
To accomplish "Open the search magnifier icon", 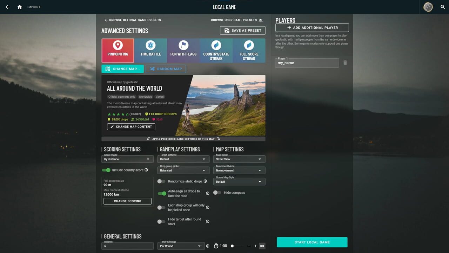I will point(443,7).
